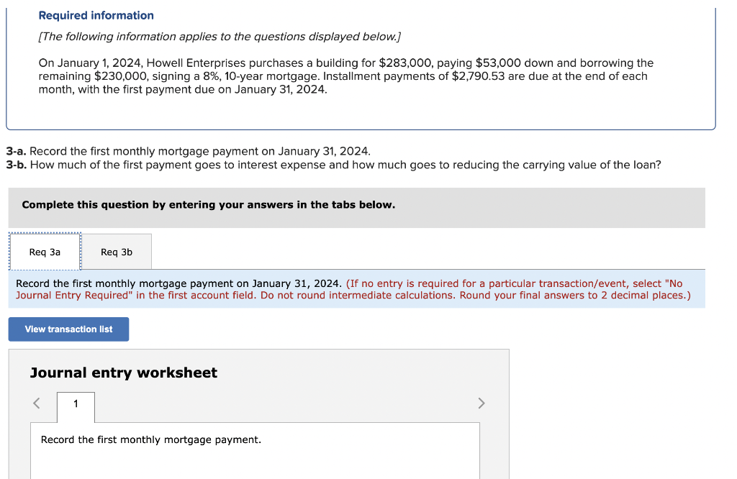Open the Req 3a tab
The height and width of the screenshot is (479, 737).
point(45,252)
